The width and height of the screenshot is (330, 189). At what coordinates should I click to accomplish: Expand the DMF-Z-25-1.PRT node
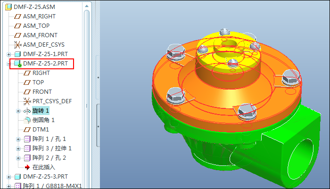[9, 54]
